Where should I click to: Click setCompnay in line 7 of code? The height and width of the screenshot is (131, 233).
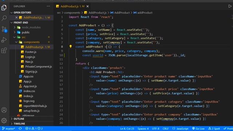(112, 43)
